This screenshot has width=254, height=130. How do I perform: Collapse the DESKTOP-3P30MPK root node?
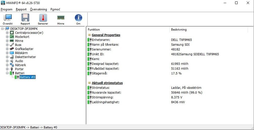point(2,29)
